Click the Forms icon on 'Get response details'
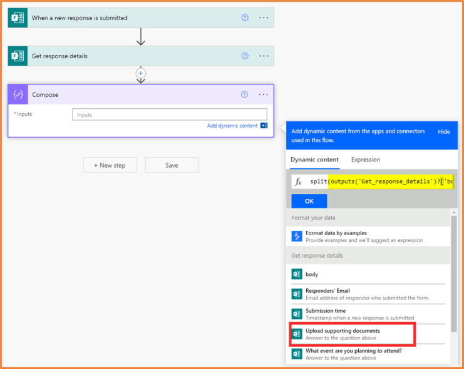 click(18, 56)
